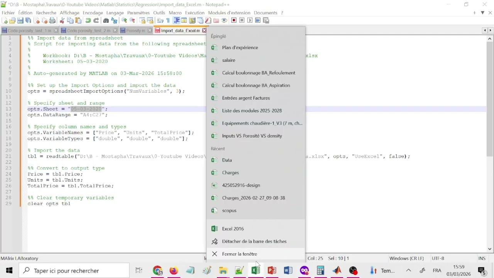Close the Import_data_Excel.m tab
This screenshot has height=278, width=494.
pyautogui.click(x=205, y=31)
